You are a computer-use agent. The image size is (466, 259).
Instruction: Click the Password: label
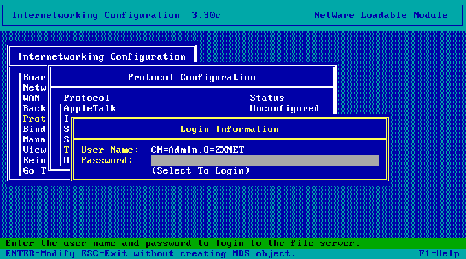tap(107, 161)
